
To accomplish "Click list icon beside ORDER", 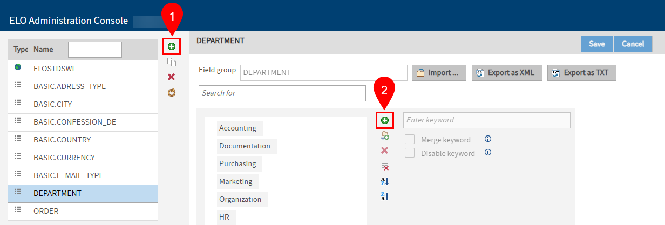I will pyautogui.click(x=18, y=210).
